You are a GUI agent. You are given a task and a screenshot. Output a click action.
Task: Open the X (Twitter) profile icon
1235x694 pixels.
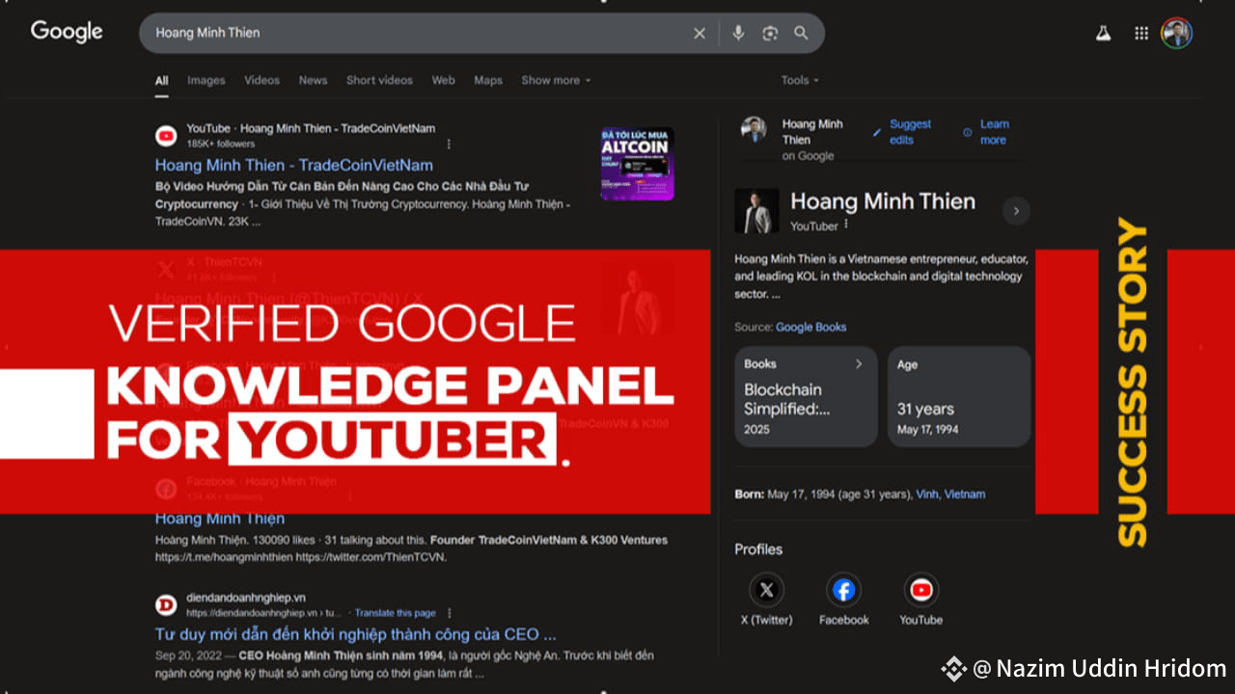pyautogui.click(x=766, y=590)
